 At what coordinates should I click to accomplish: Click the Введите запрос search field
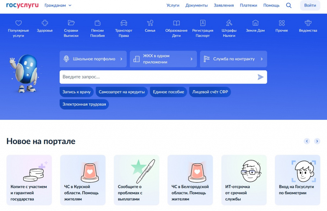(163, 77)
